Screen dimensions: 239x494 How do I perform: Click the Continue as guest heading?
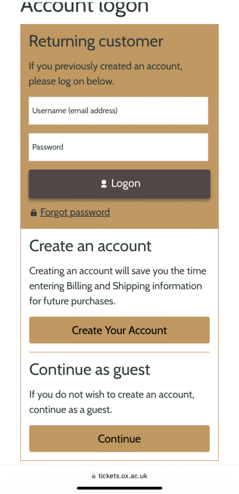tap(90, 370)
